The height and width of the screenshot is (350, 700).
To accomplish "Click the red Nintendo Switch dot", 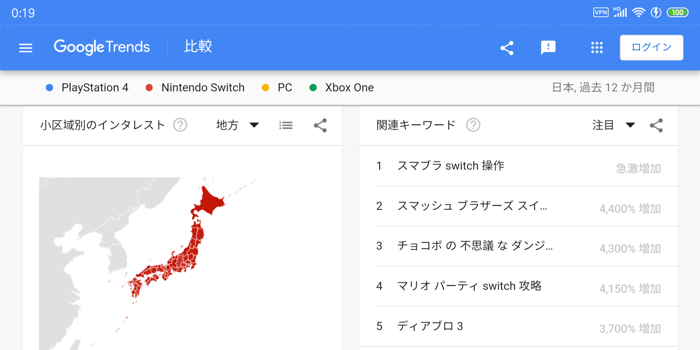I will 149,87.
